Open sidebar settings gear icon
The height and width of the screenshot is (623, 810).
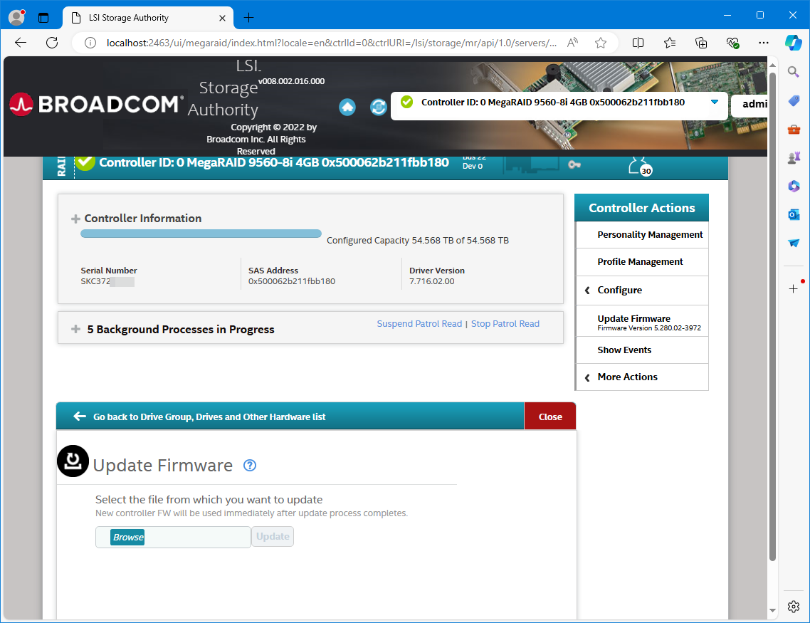tap(794, 607)
